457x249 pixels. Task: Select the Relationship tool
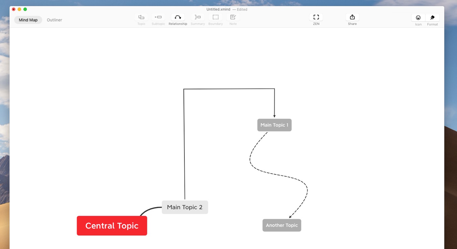(178, 17)
